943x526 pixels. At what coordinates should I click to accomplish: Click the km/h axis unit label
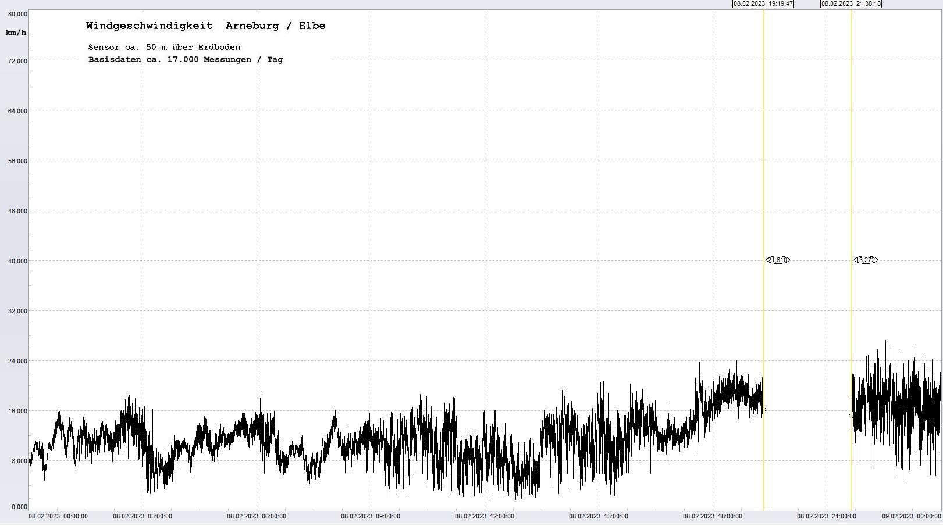(16, 33)
